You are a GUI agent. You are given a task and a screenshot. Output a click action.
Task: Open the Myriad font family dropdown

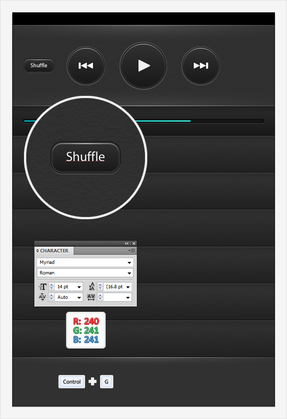(x=129, y=262)
